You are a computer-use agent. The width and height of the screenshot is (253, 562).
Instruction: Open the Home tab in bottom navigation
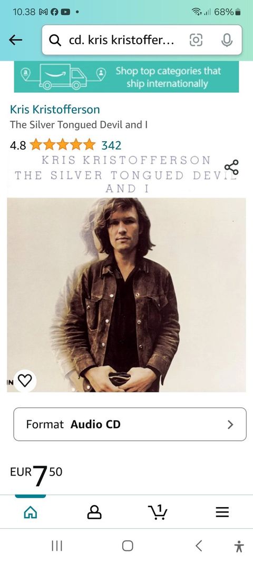(31, 512)
